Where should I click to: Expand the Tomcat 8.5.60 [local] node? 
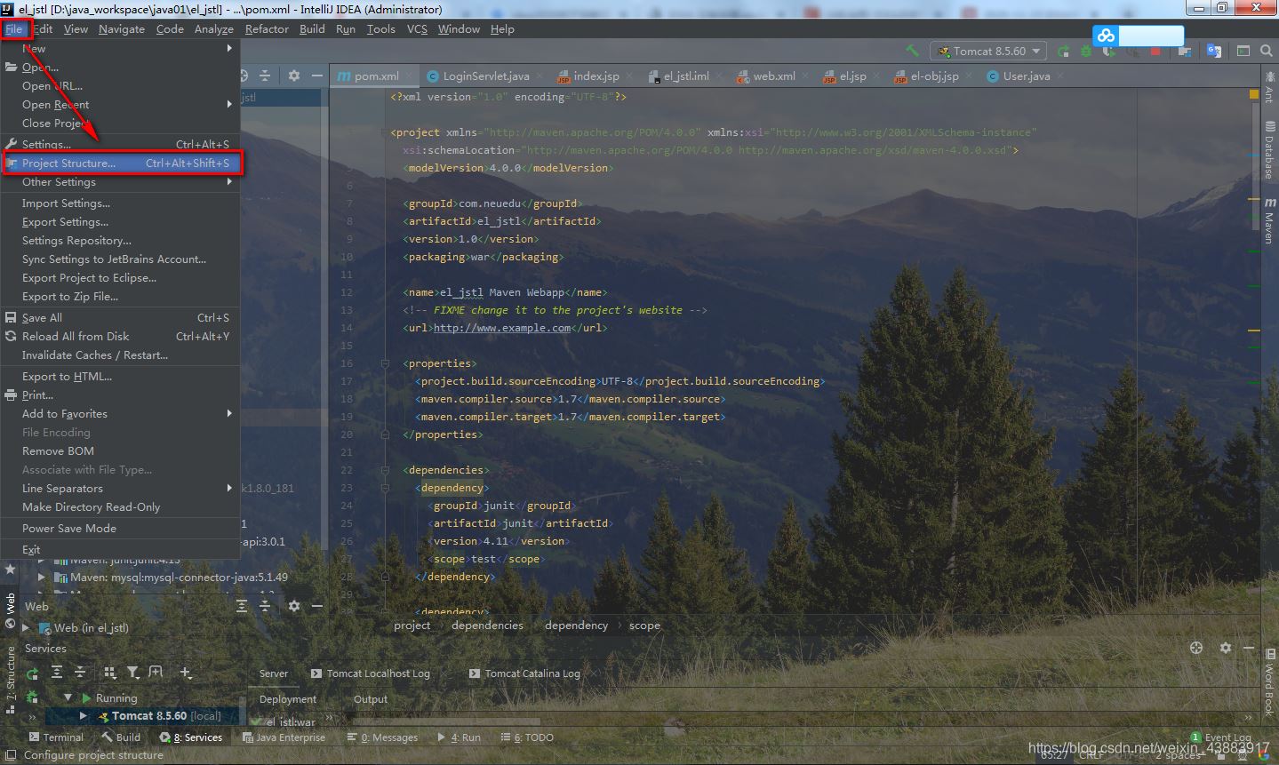(x=83, y=715)
